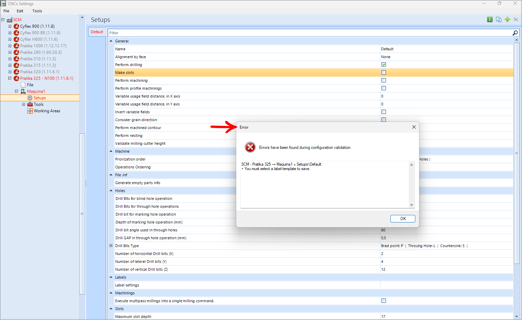Select the Pratika 1000 (1.12.12.17) tree item

43,46
